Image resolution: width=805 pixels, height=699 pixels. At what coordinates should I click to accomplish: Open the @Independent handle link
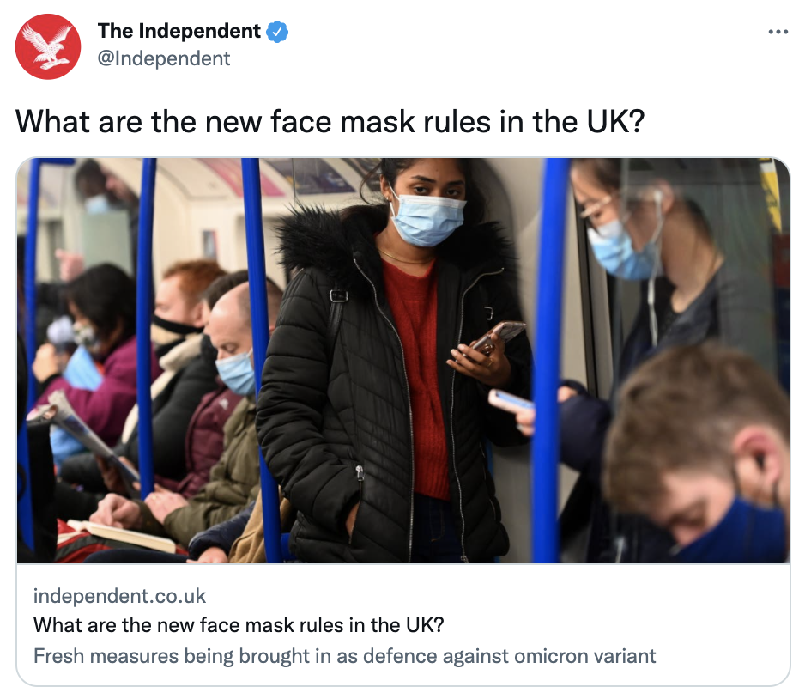tap(164, 58)
